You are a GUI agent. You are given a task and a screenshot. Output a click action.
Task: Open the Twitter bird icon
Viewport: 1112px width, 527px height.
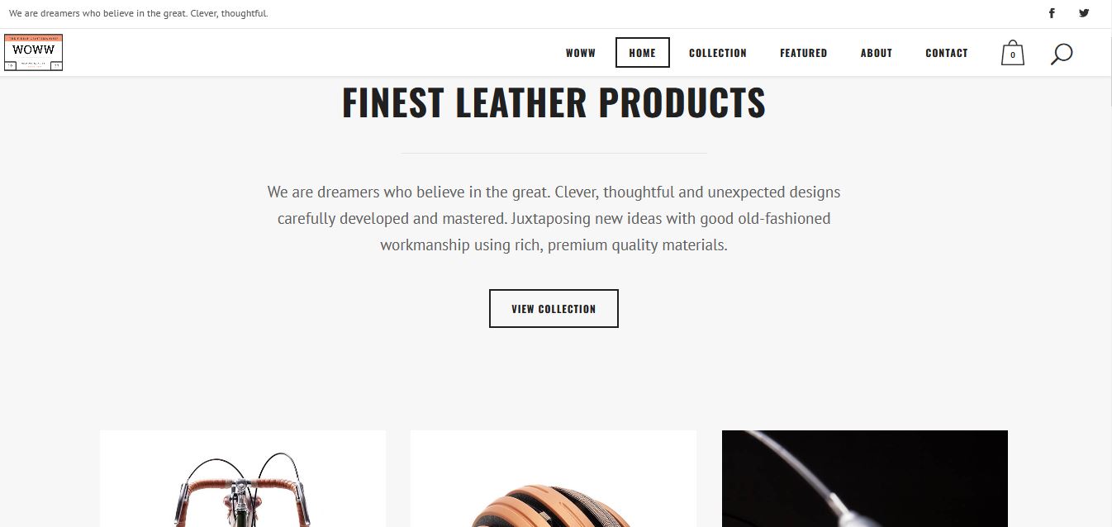(1084, 13)
